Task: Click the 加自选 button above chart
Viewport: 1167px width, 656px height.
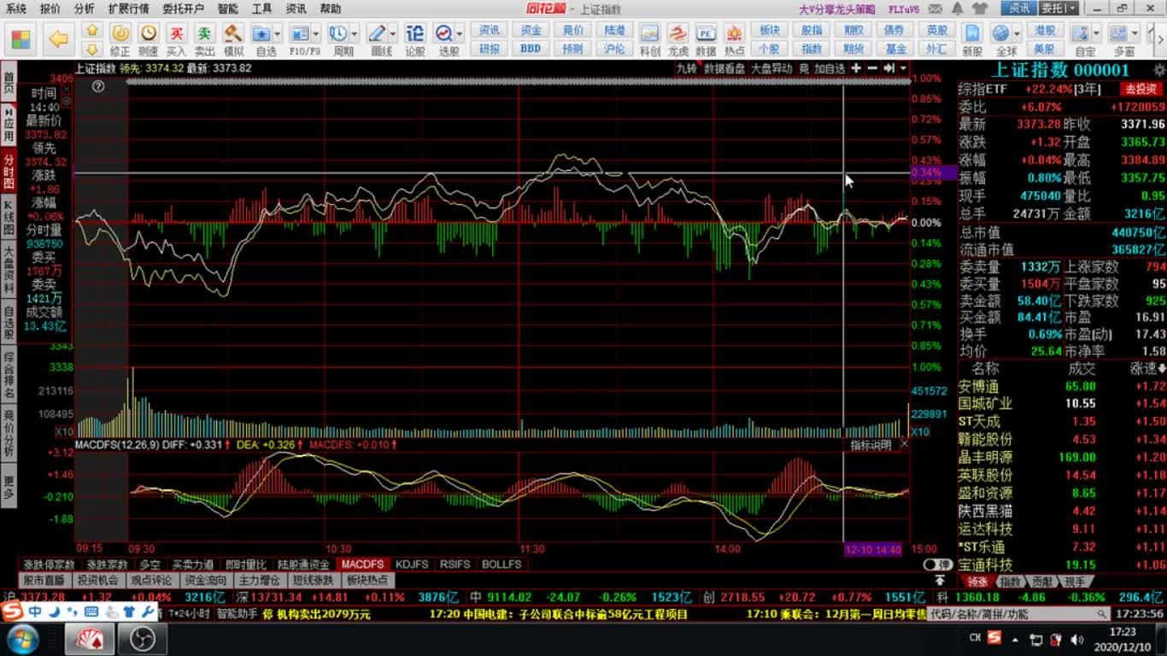Action: tap(829, 68)
